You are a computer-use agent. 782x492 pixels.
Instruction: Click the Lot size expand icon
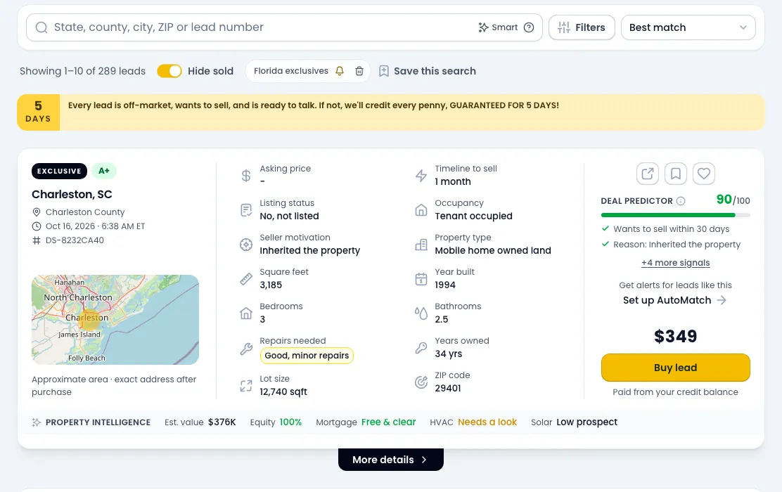coord(246,385)
